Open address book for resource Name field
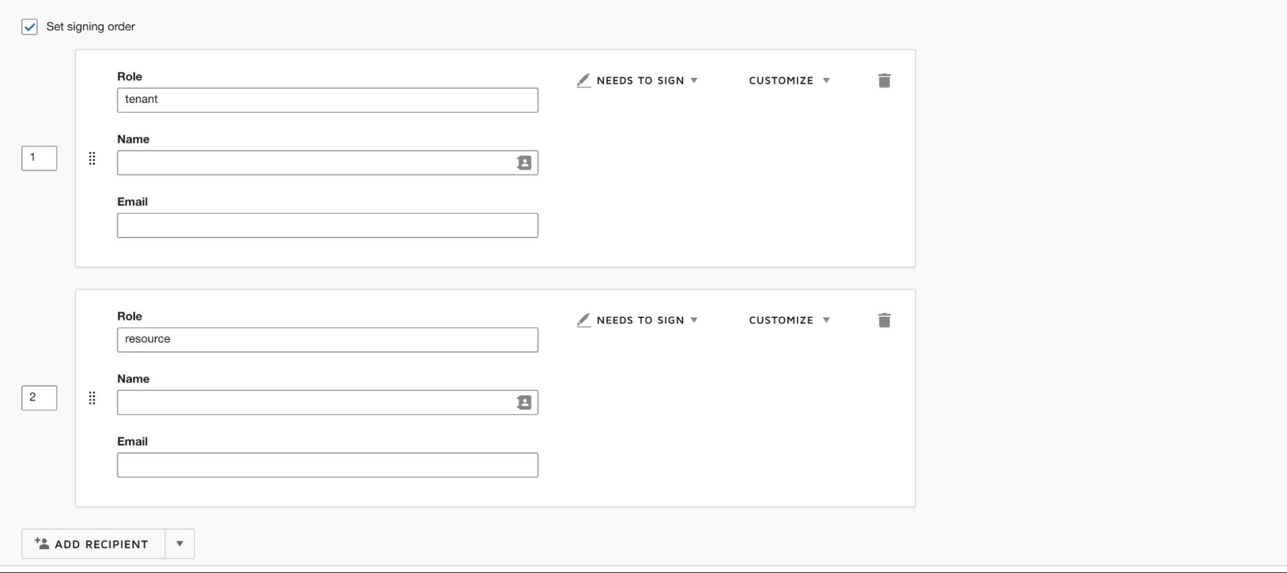The width and height of the screenshot is (1287, 573). coord(524,402)
